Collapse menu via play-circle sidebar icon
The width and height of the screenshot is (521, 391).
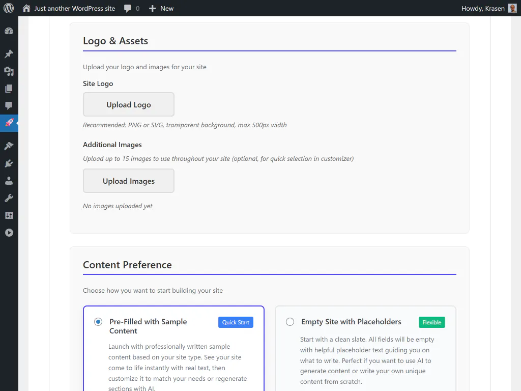coord(9,233)
